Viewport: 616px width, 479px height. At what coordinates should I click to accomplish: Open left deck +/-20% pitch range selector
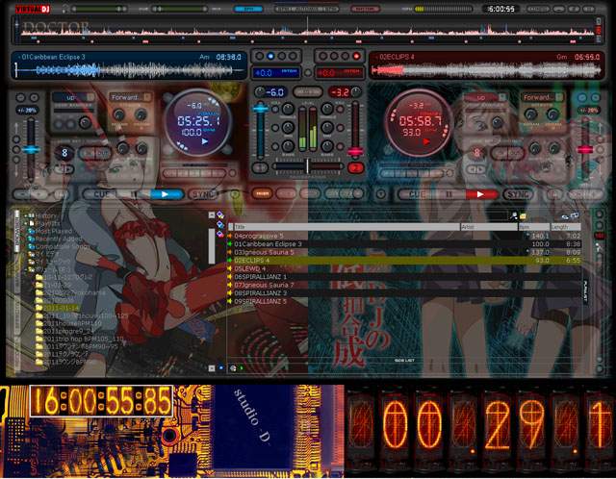[x=27, y=111]
